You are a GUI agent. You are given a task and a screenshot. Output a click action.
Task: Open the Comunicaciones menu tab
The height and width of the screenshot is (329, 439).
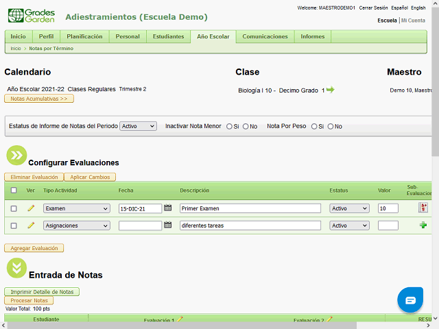265,36
